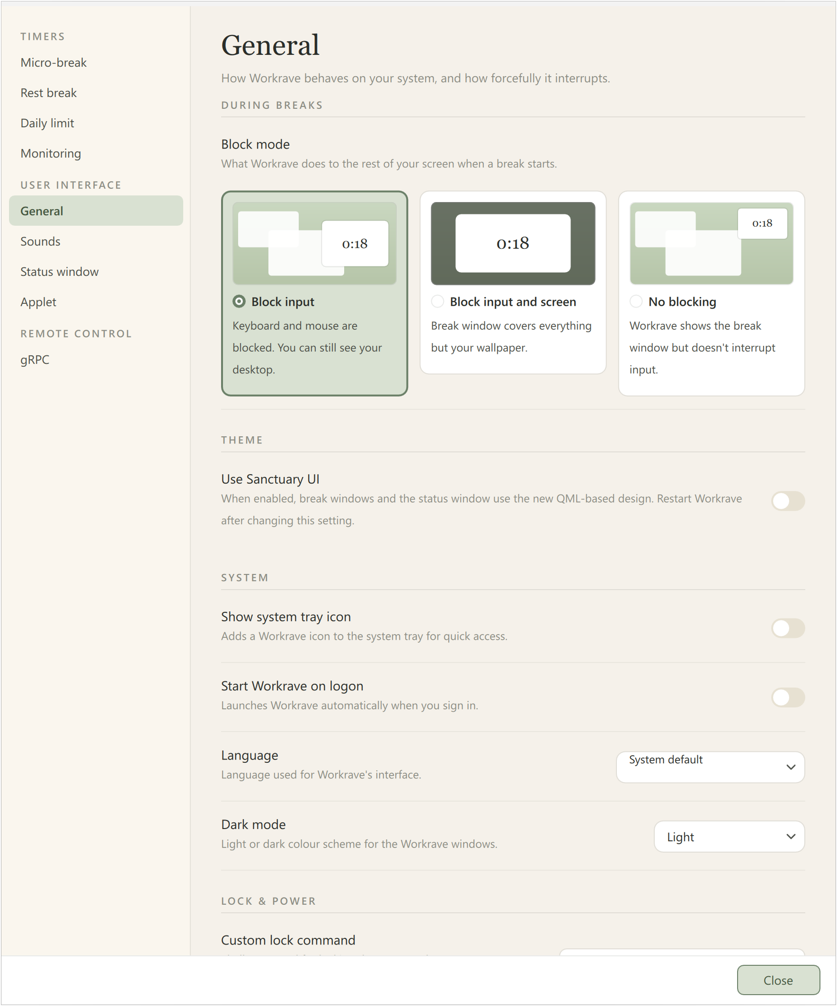837x1006 pixels.
Task: Open gRPC remote control settings
Action: coord(96,359)
